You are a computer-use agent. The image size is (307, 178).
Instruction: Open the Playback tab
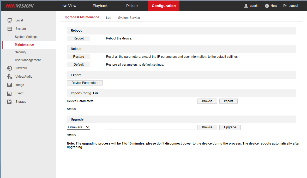[x=100, y=5]
